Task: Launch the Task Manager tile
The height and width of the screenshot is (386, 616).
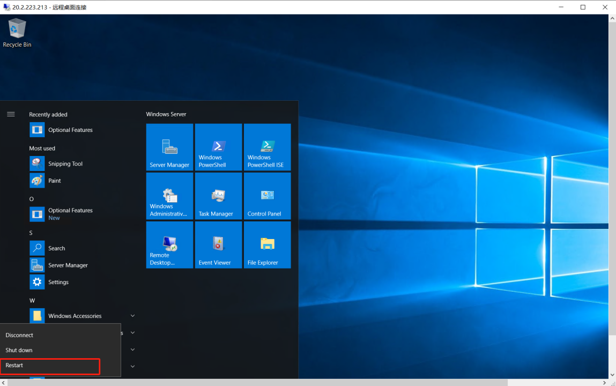Action: [x=218, y=196]
